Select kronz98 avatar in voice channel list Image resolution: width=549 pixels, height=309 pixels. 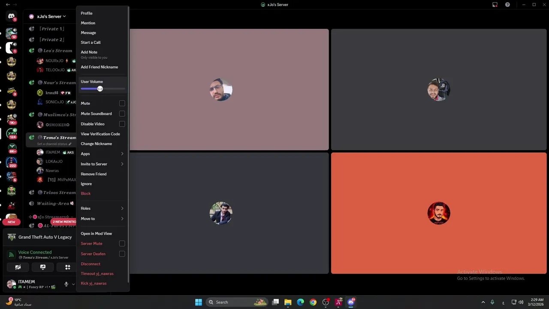coord(40,93)
